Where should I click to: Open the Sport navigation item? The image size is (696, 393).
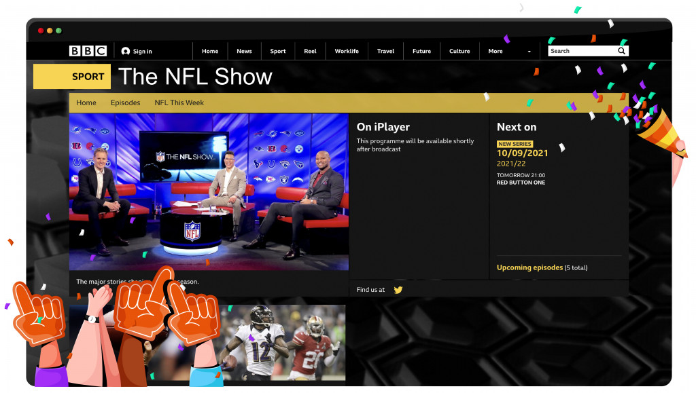click(x=278, y=51)
